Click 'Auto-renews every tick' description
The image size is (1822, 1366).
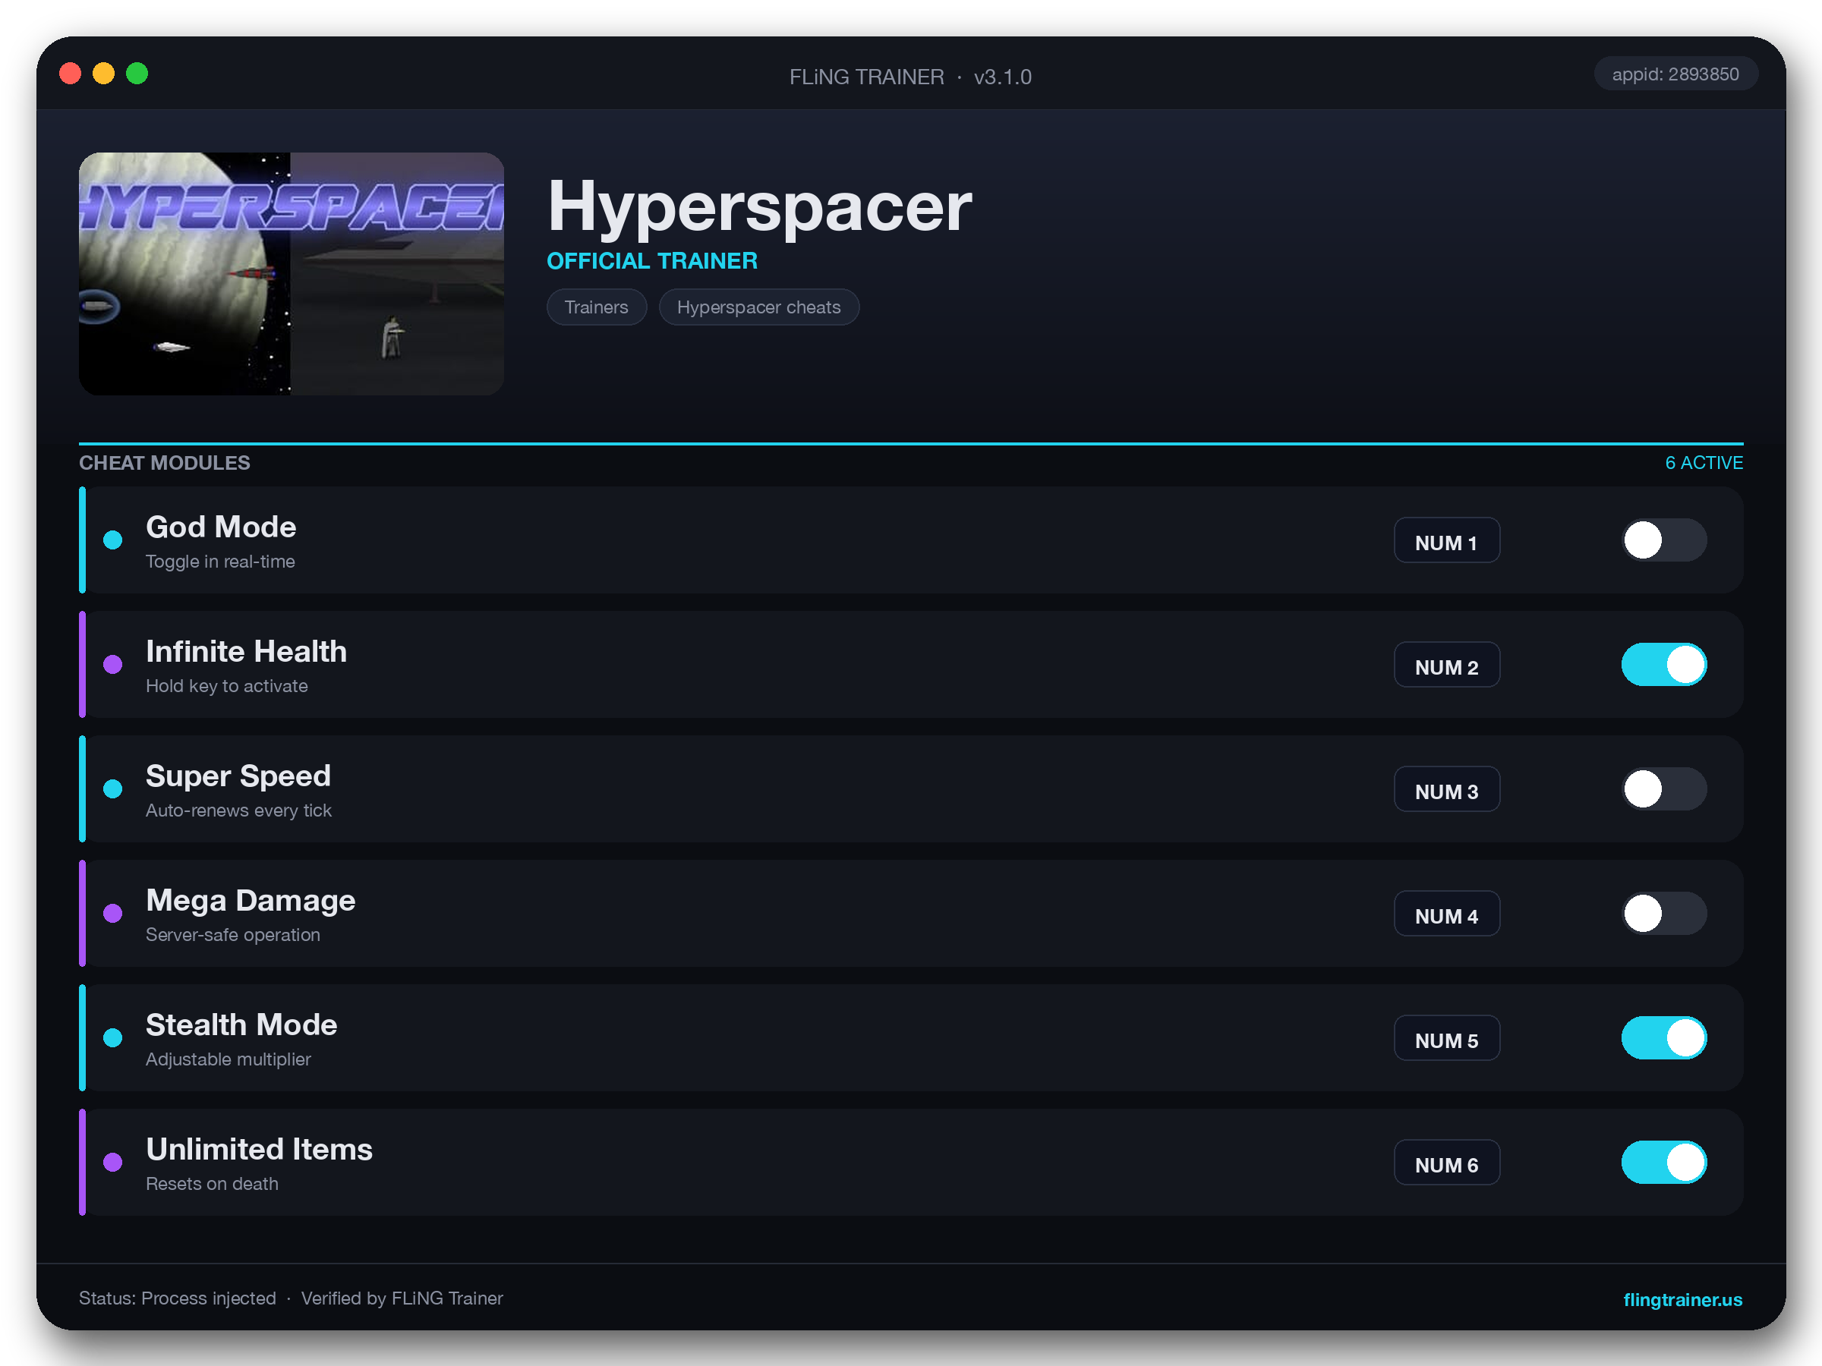tap(239, 810)
